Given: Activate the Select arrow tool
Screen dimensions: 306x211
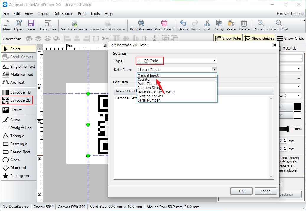Looking at the screenshot, I should click(x=19, y=49).
